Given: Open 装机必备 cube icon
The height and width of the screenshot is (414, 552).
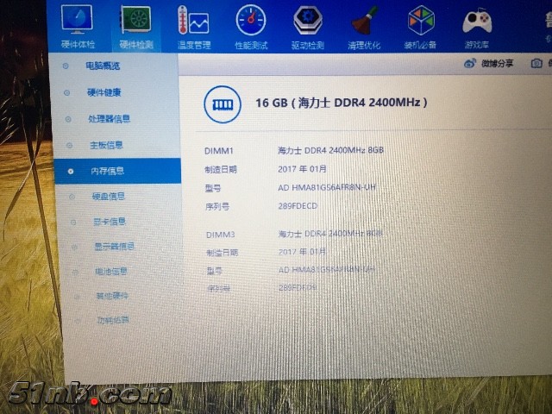Looking at the screenshot, I should click(x=421, y=21).
